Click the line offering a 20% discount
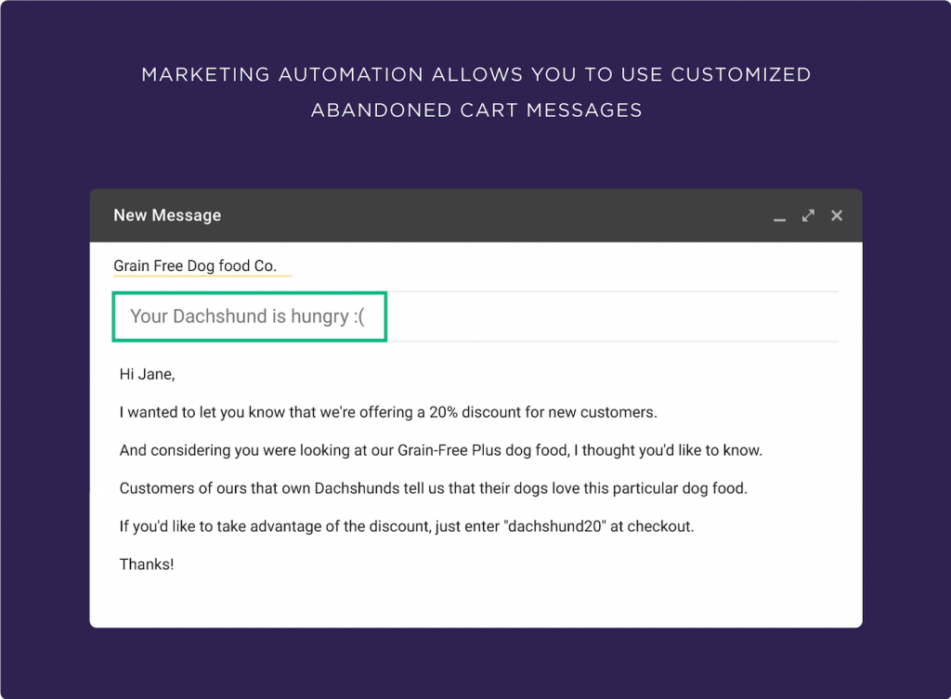The image size is (951, 699). 388,412
